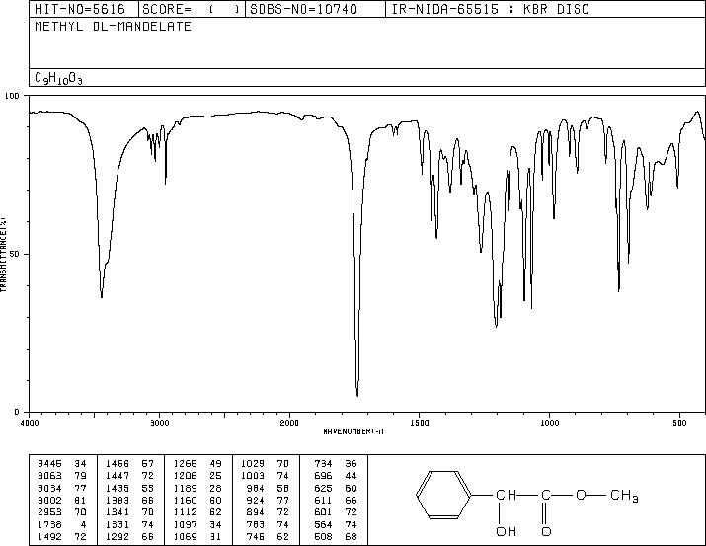Select the 3446 34 peak table entry
This screenshot has width=706, height=546.
coord(62,464)
